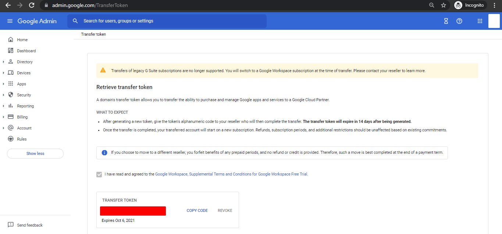Open Reporting in the sidebar
The height and width of the screenshot is (234, 502).
click(25, 106)
